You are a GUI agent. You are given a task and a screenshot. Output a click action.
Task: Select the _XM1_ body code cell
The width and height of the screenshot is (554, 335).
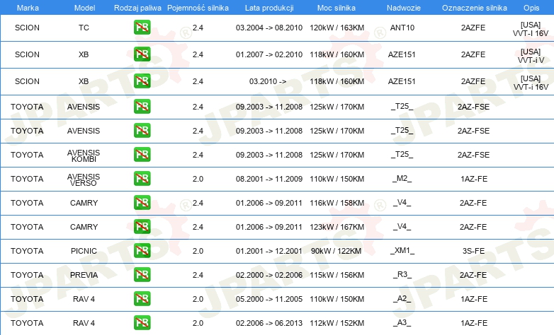(402, 250)
